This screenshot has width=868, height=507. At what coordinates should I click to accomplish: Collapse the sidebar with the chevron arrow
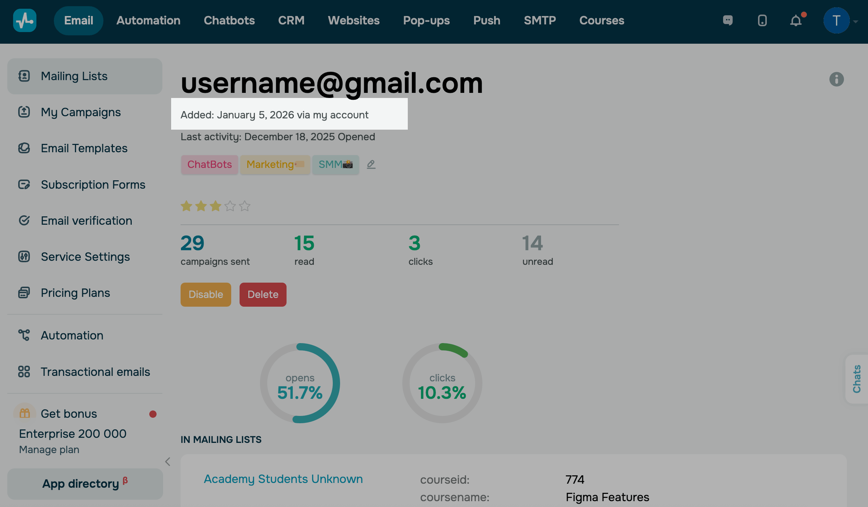tap(168, 462)
